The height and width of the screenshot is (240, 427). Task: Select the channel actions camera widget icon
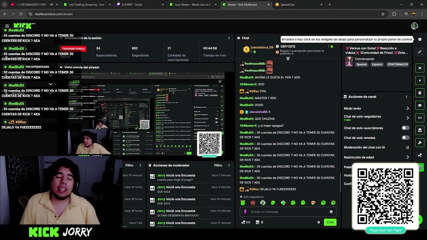420,130
